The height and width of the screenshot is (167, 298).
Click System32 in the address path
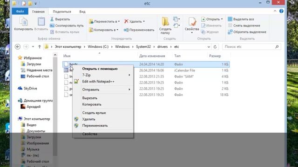143,46
